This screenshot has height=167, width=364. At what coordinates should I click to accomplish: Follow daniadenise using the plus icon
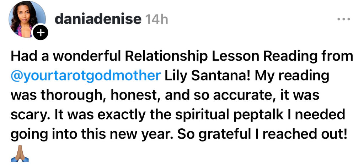pyautogui.click(x=40, y=34)
